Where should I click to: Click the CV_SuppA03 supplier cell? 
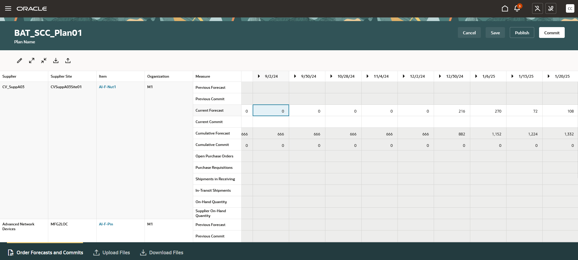click(x=24, y=150)
